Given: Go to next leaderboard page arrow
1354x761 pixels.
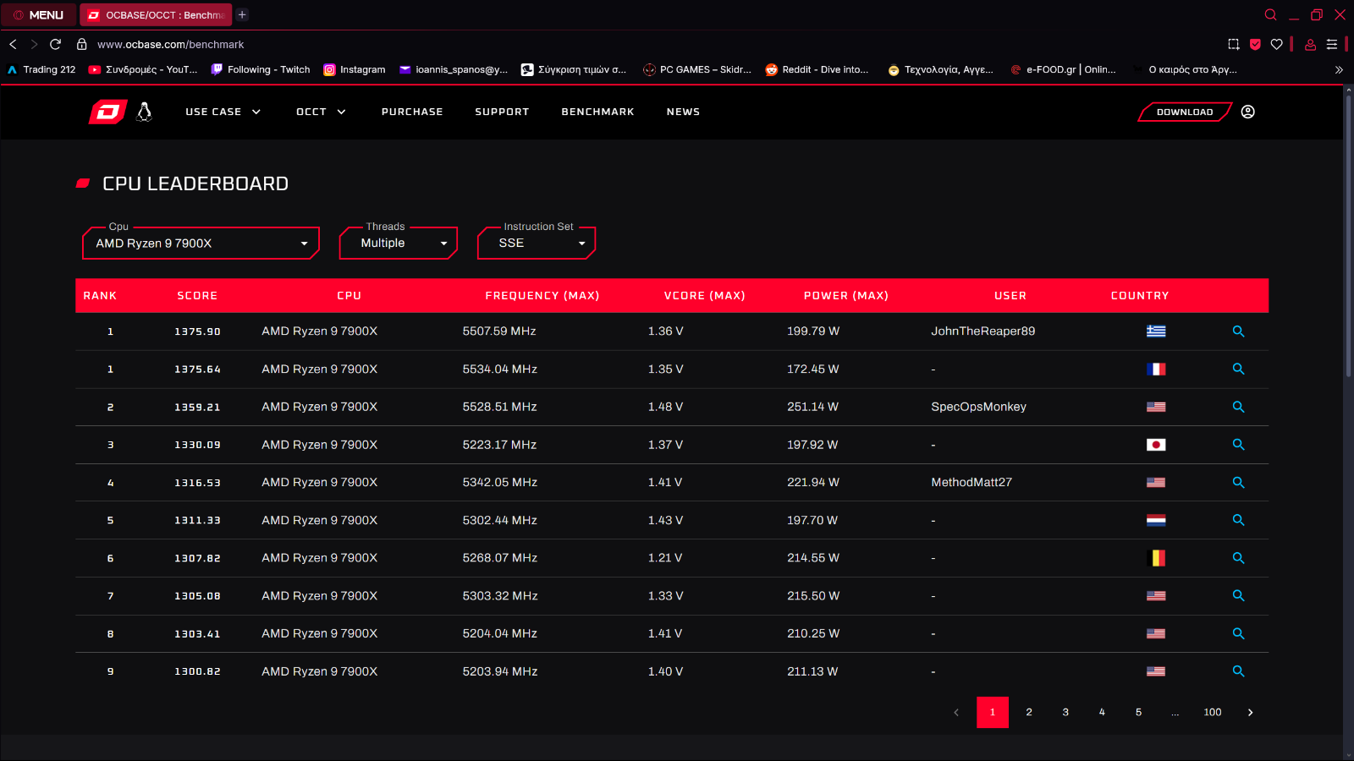Looking at the screenshot, I should (1250, 712).
